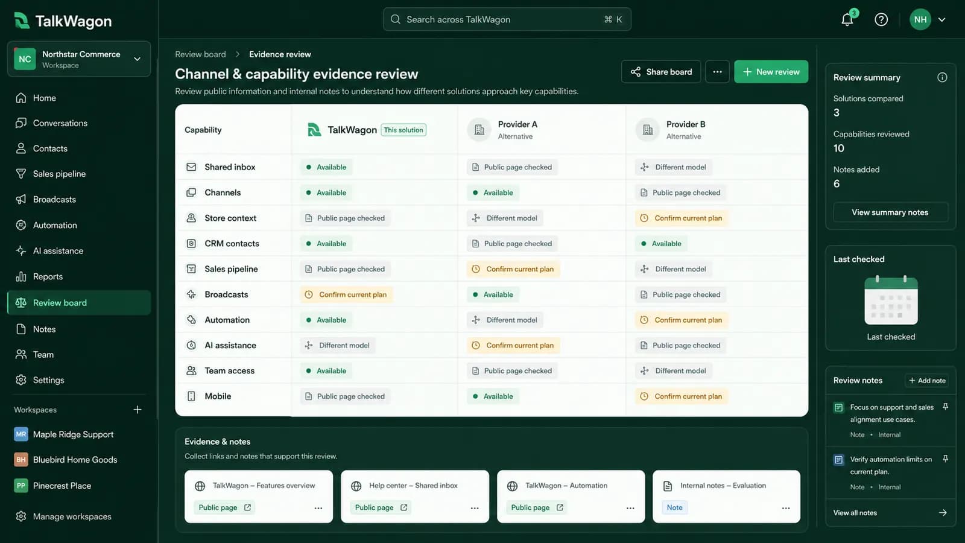Open Notes in sidebar

[x=79, y=329]
